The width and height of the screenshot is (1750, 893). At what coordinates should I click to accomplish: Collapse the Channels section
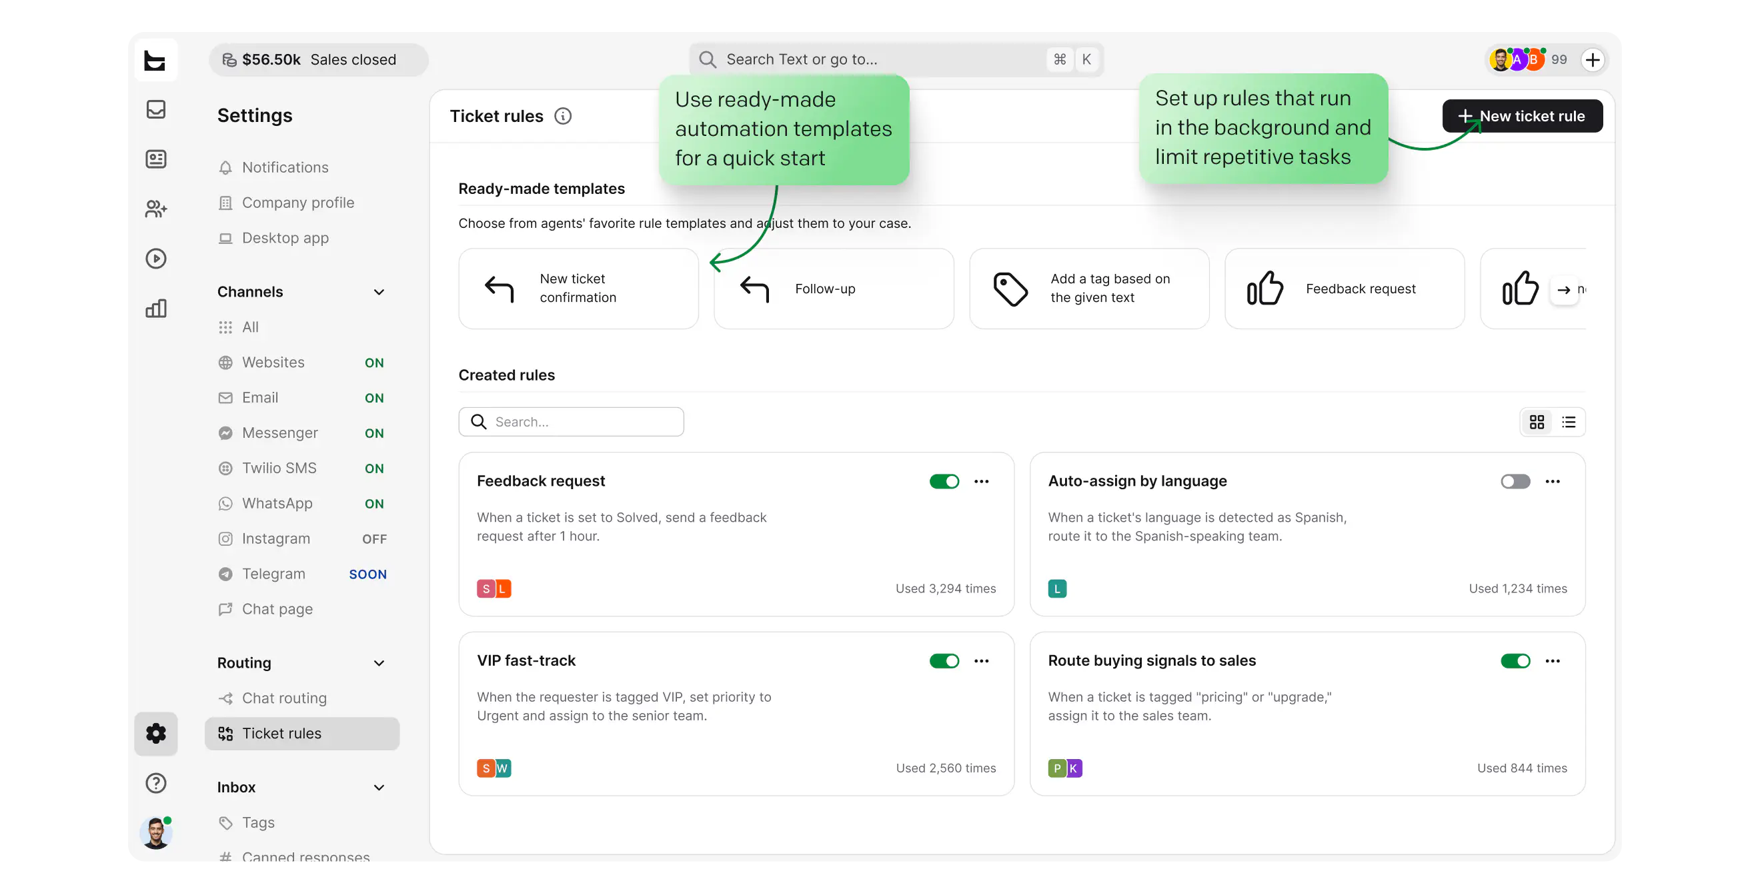point(379,292)
